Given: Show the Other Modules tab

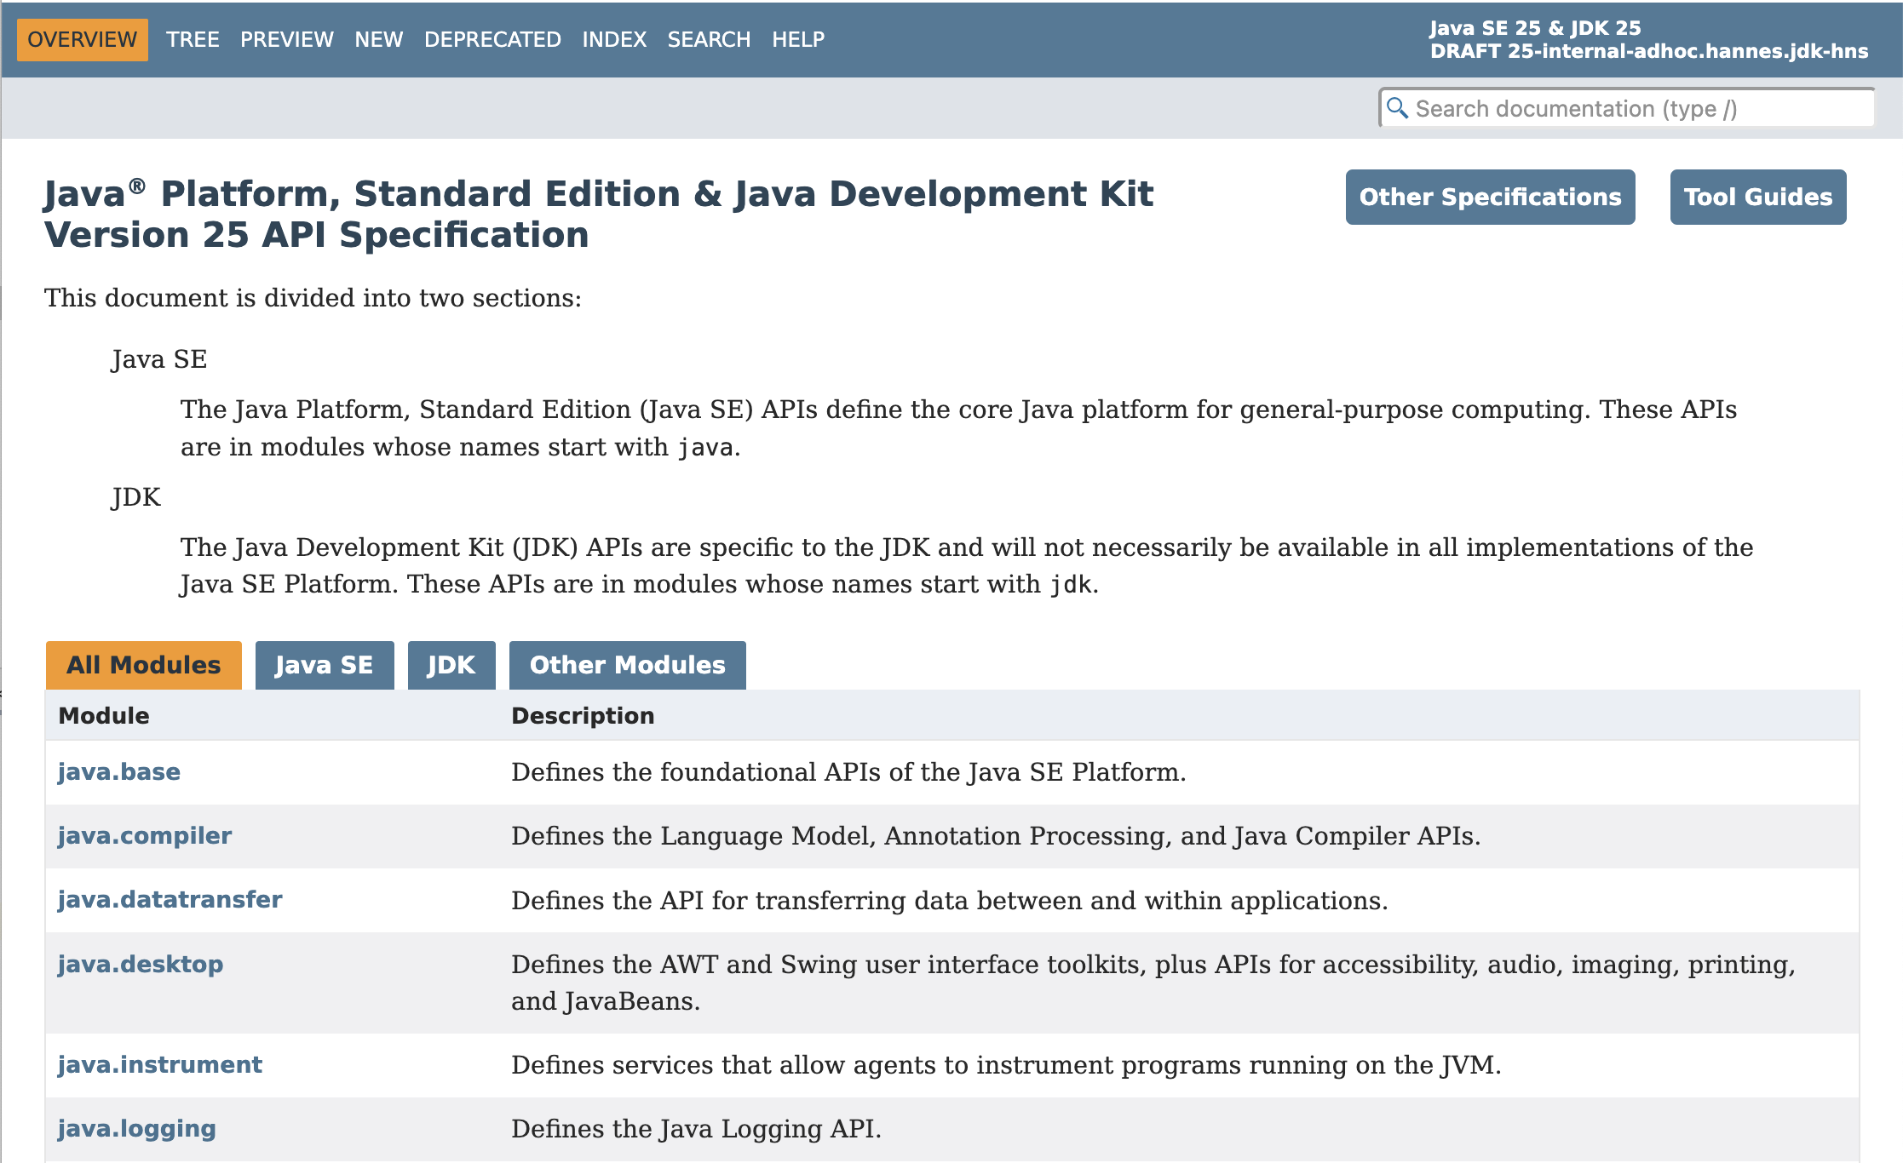Looking at the screenshot, I should (x=627, y=665).
